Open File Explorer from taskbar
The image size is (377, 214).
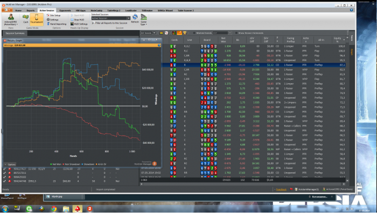66,209
